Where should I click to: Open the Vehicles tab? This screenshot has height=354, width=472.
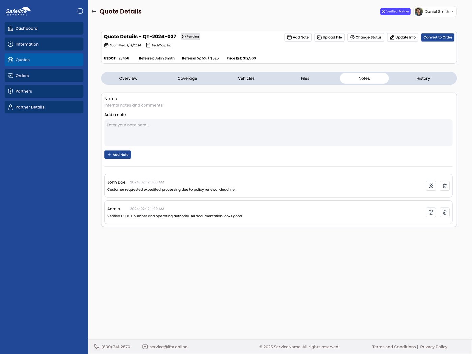[x=246, y=78]
